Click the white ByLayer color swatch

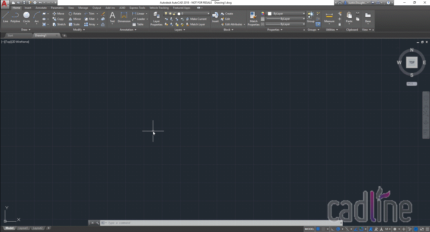(270, 14)
